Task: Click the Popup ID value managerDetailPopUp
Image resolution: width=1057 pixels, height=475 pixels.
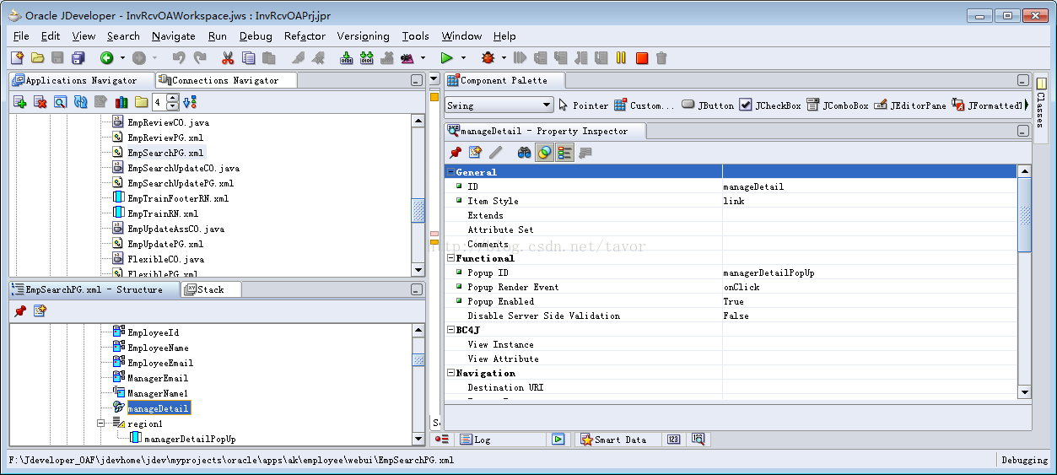Action: (768, 273)
